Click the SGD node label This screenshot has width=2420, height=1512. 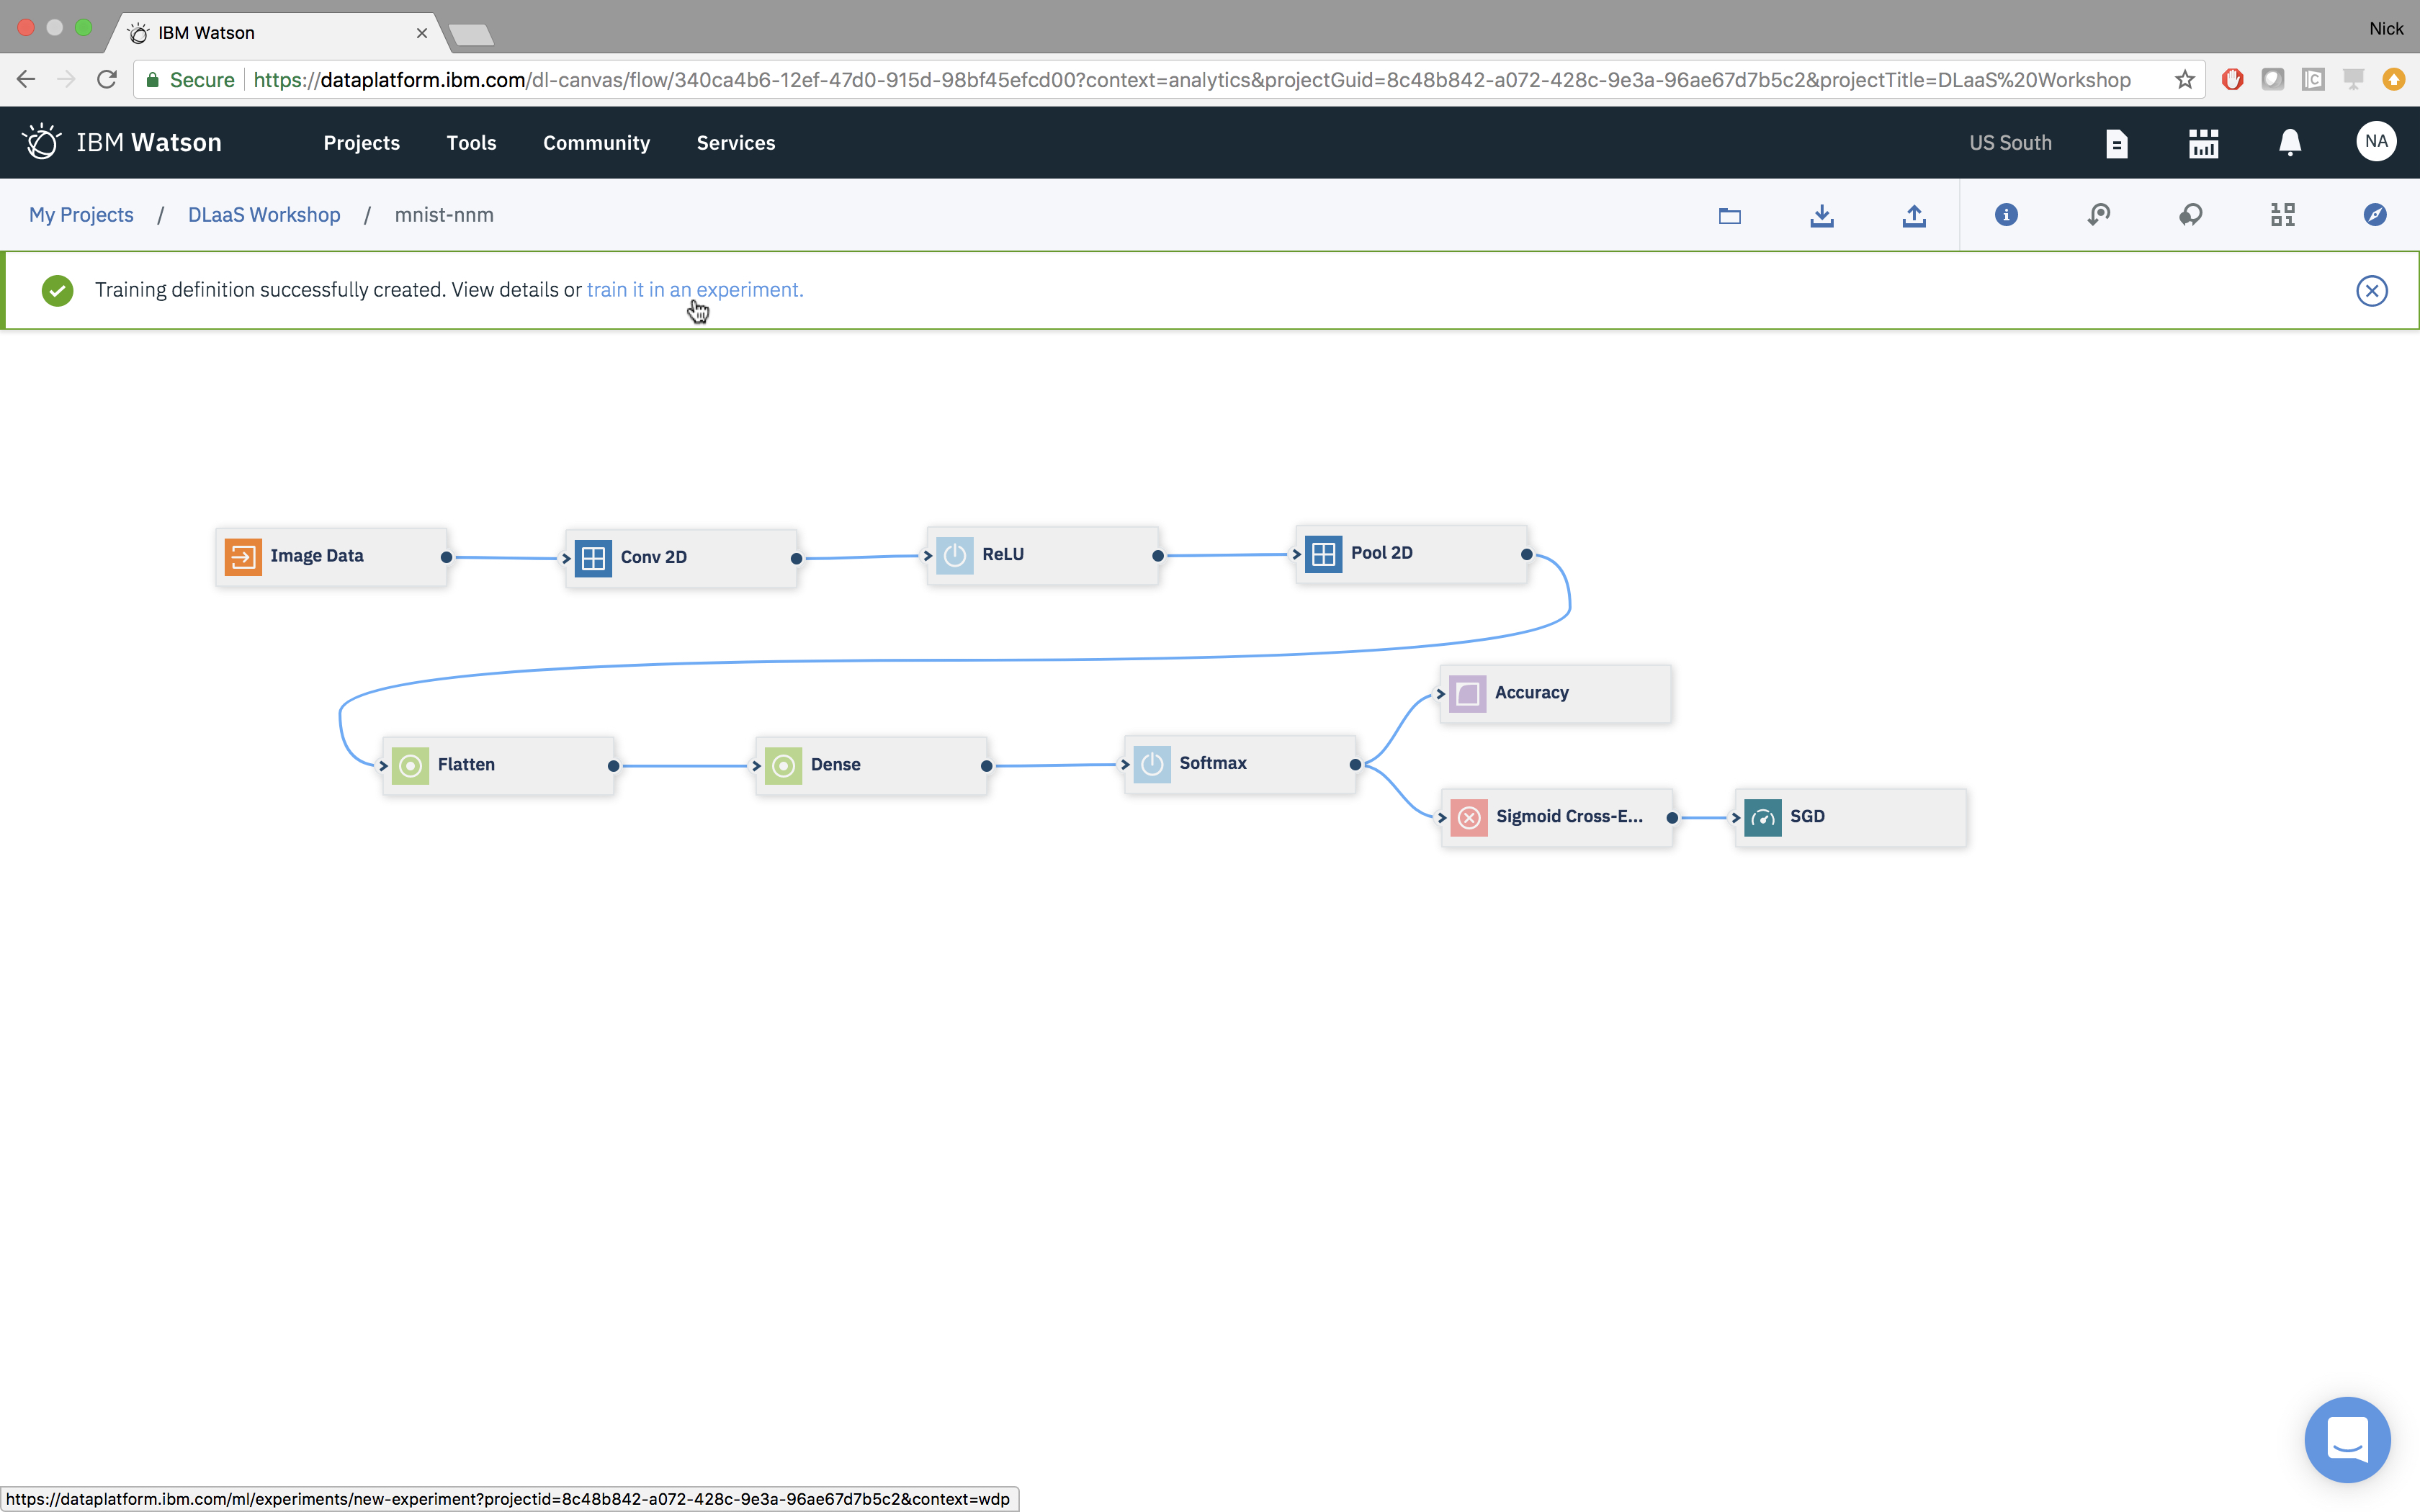point(1807,817)
